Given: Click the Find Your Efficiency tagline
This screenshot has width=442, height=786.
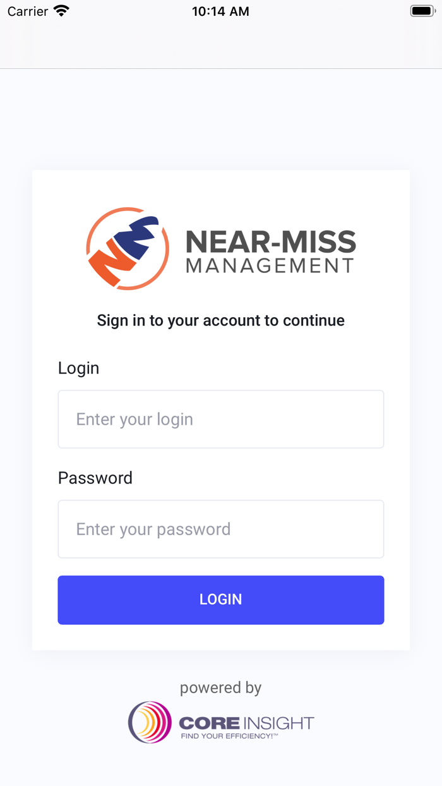Looking at the screenshot, I should tap(230, 736).
